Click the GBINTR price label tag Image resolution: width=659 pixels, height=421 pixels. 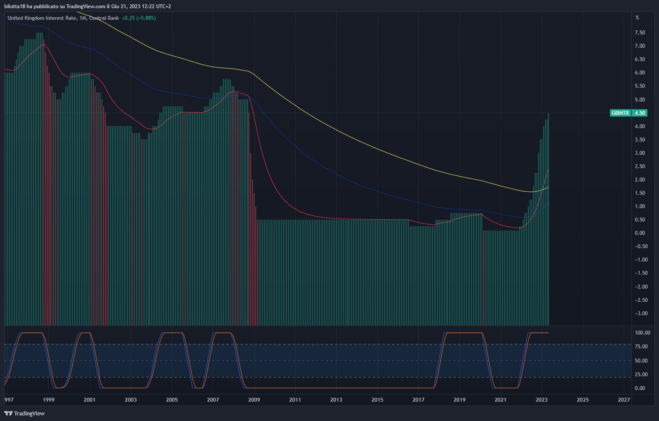(620, 113)
